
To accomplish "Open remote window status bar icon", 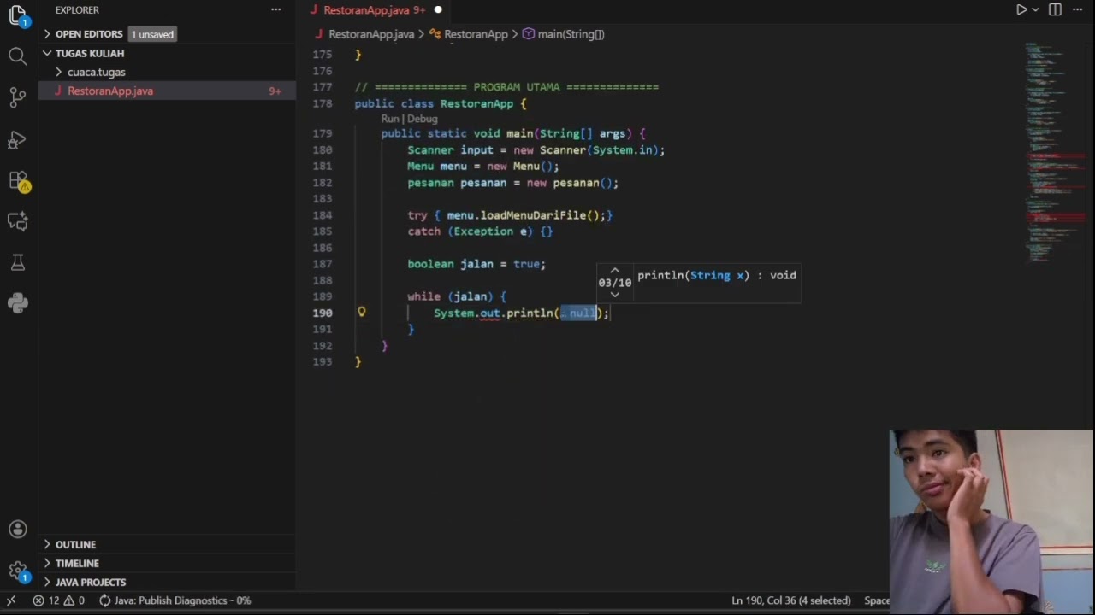I will point(12,600).
